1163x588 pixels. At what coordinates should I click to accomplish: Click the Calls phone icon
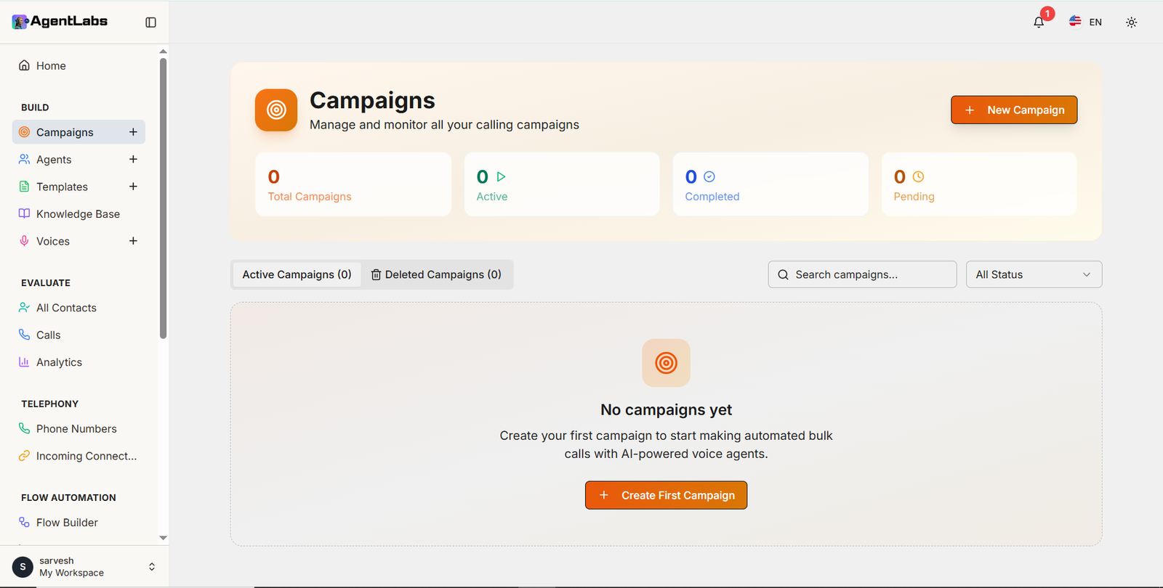point(24,335)
